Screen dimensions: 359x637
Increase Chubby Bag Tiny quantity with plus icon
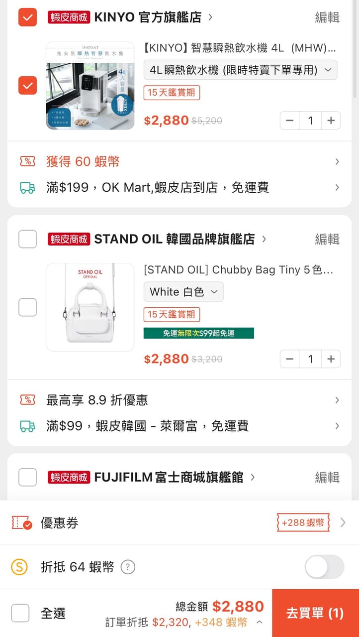[331, 359]
